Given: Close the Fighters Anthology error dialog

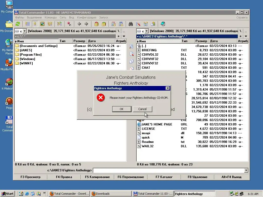Looking at the screenshot, I should pyautogui.click(x=167, y=88).
